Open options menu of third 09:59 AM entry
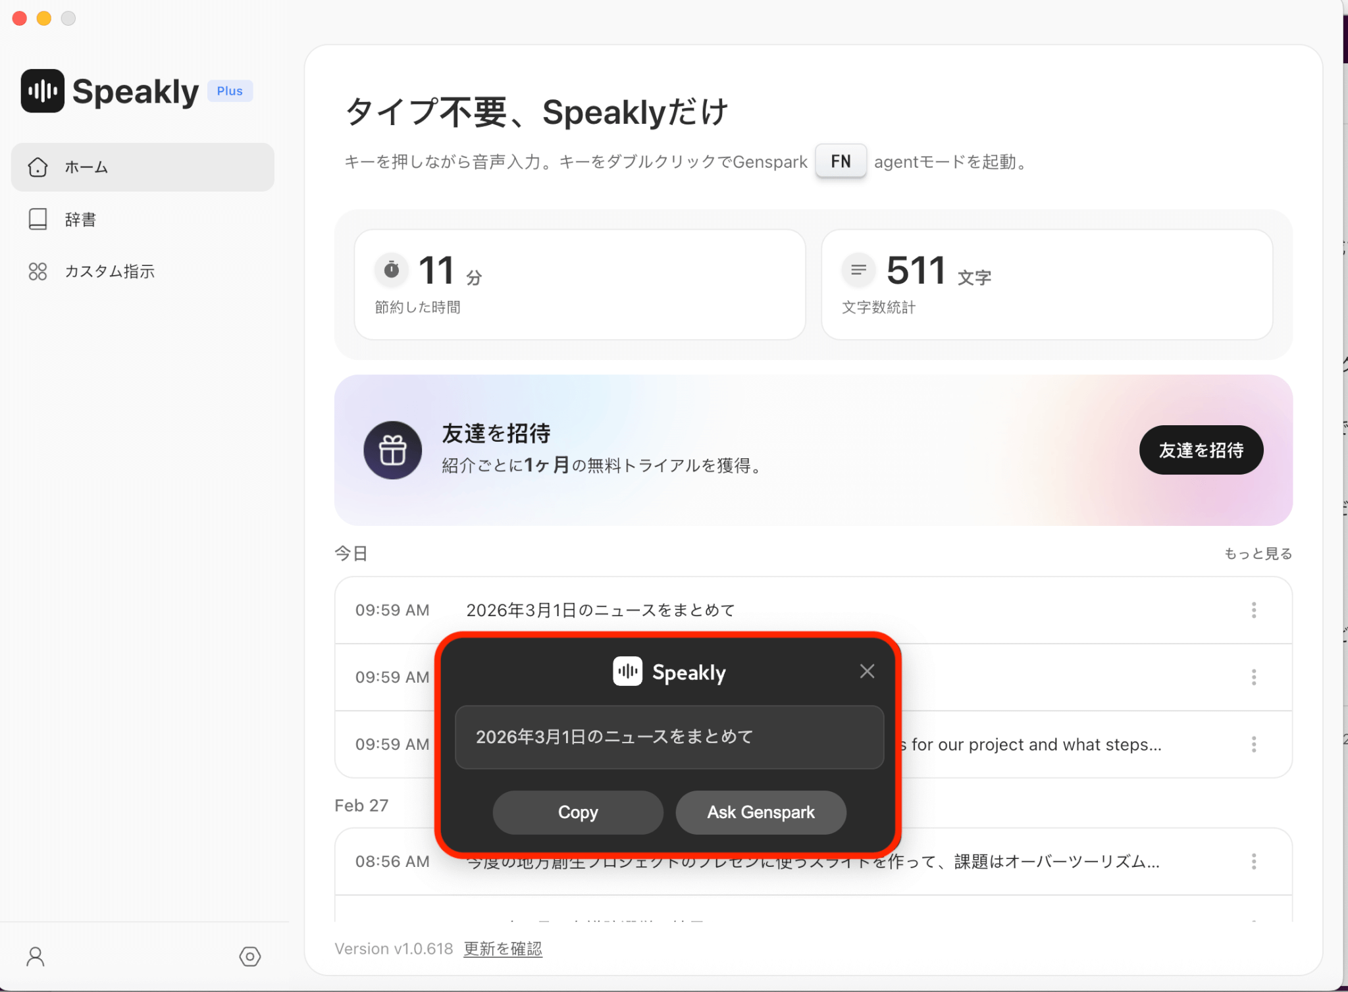1348x992 pixels. 1253,744
